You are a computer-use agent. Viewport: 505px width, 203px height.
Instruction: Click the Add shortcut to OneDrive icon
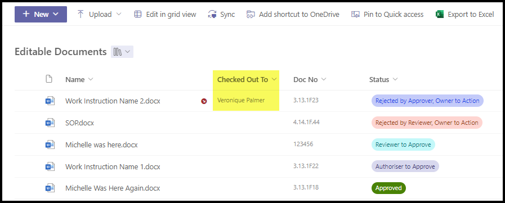click(x=251, y=14)
